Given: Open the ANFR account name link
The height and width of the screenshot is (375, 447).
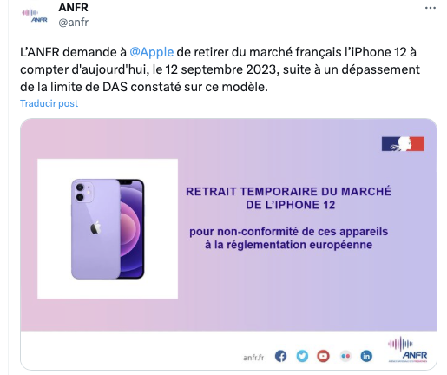Looking at the screenshot, I should 73,8.
